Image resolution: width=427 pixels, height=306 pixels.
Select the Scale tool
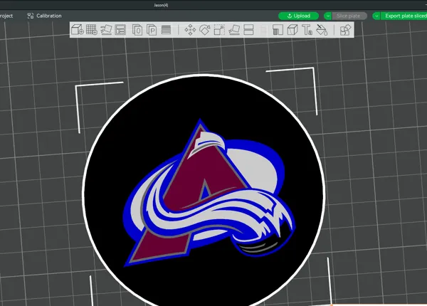pos(219,30)
